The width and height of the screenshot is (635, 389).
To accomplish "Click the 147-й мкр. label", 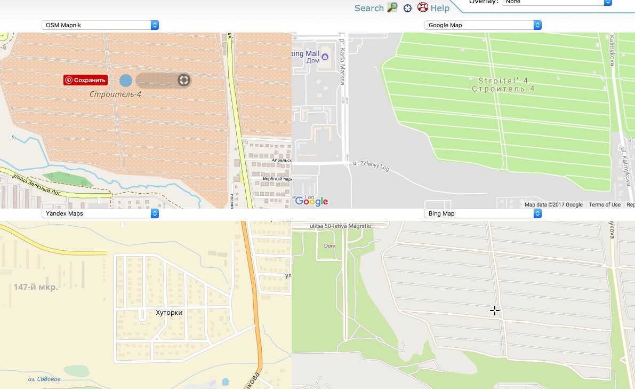I will coord(36,287).
